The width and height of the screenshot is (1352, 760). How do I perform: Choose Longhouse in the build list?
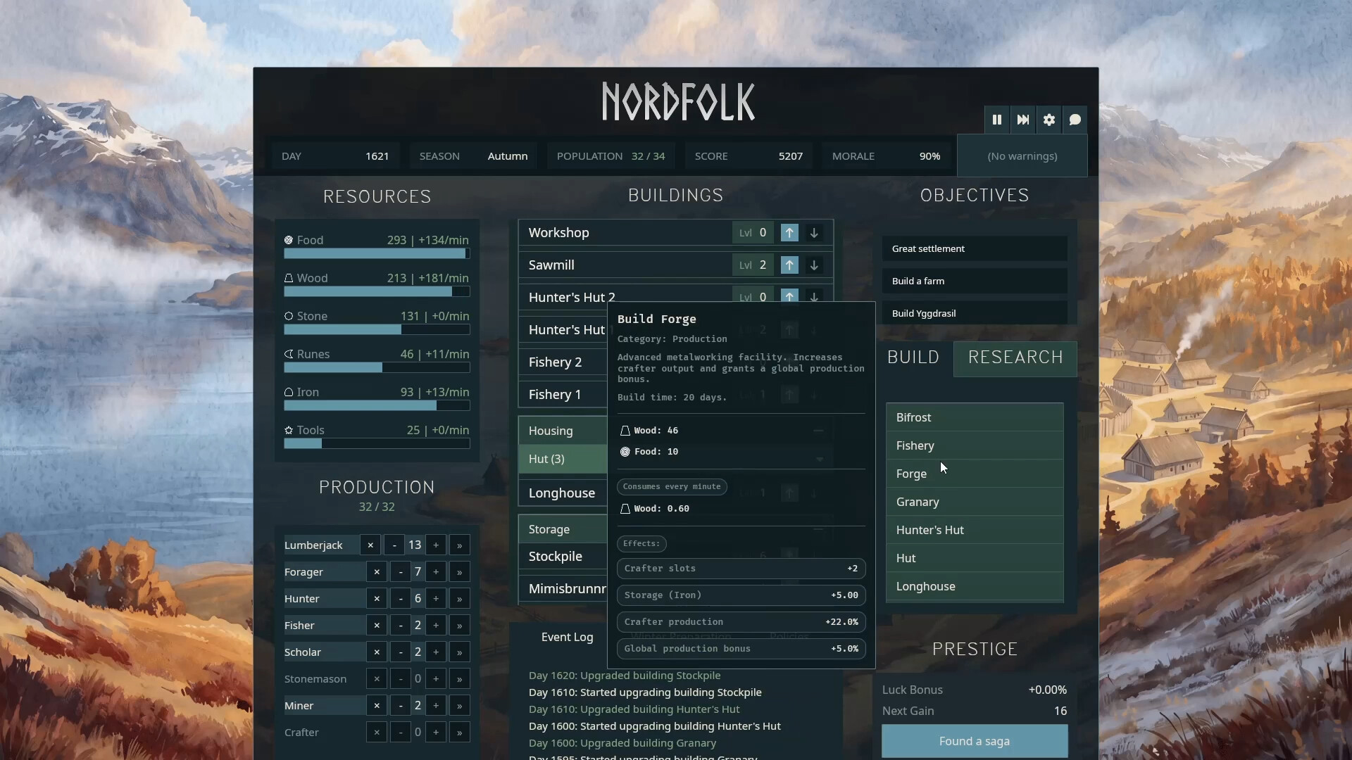point(975,586)
